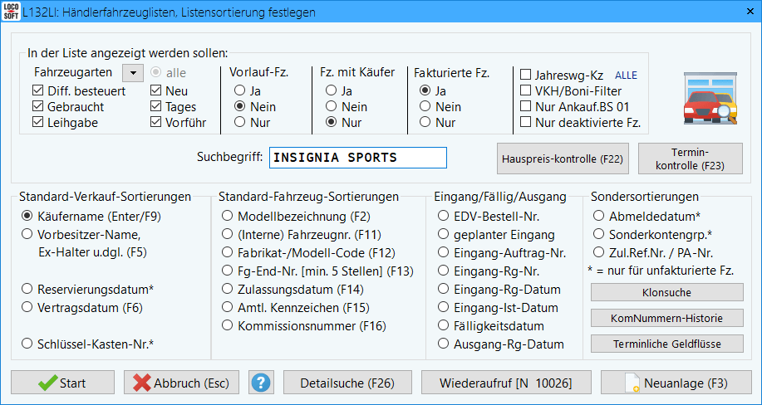Disable the Leihgabe checkbox
Image resolution: width=762 pixels, height=405 pixels.
click(x=38, y=123)
